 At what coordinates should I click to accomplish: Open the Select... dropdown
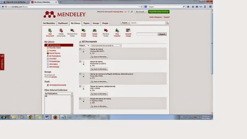pos(84,46)
